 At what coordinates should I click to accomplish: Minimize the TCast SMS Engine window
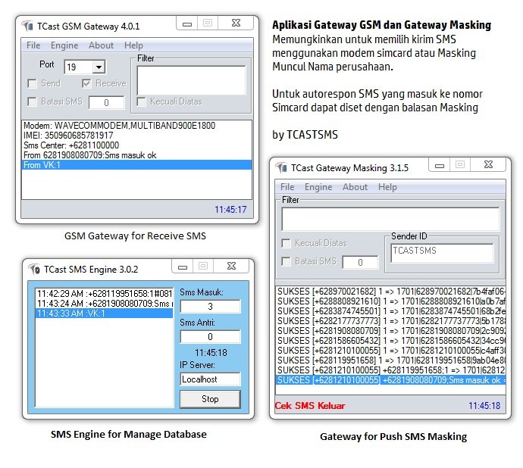[x=183, y=267]
